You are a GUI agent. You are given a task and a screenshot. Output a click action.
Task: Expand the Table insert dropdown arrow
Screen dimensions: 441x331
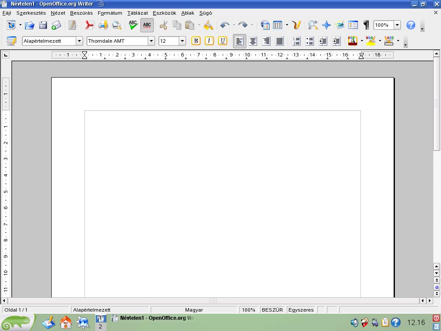point(287,25)
